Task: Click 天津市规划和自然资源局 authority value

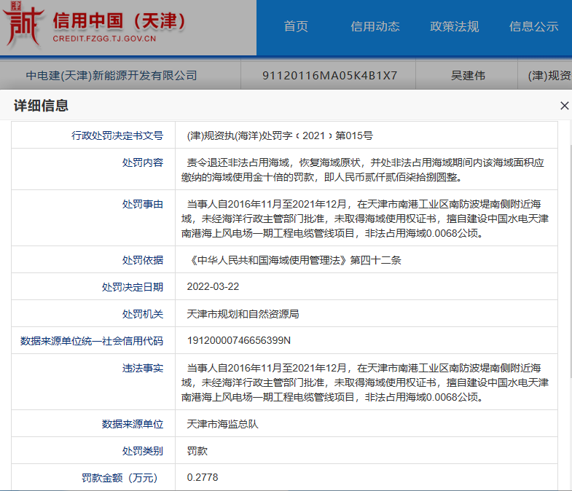Action: 243,314
